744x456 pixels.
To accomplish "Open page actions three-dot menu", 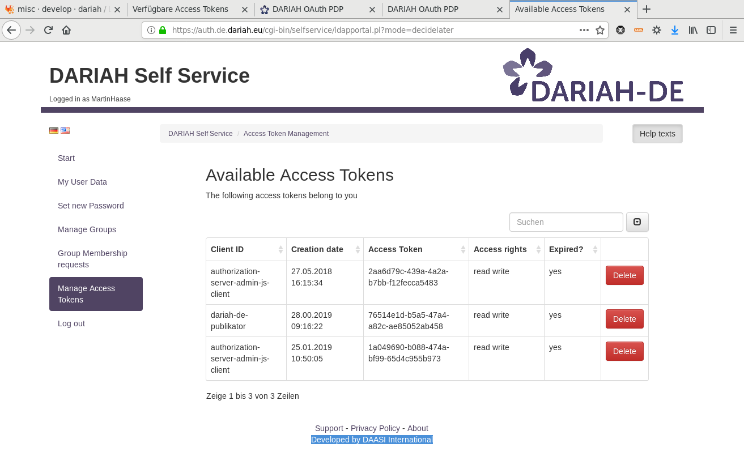I will (584, 30).
